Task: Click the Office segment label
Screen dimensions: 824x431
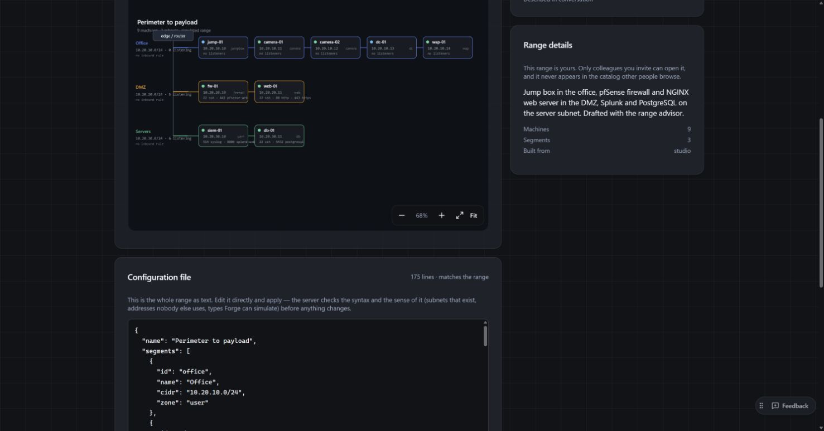Action: coord(142,43)
